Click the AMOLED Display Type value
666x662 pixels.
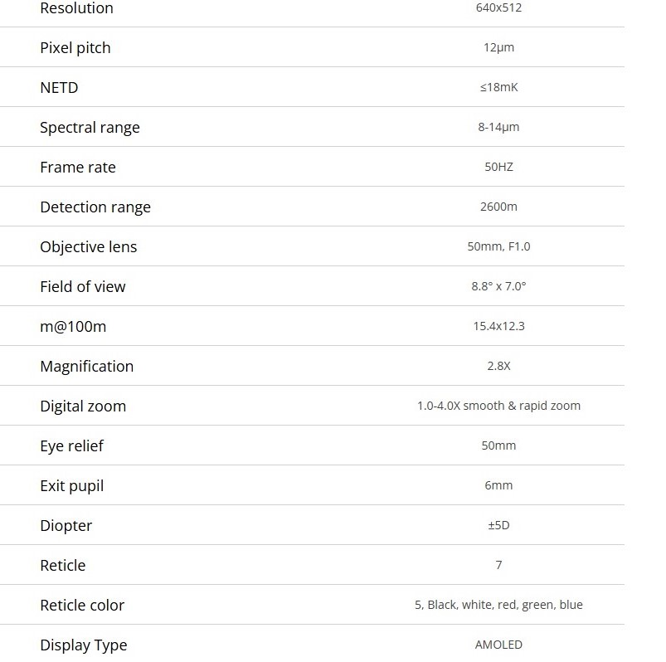pos(498,645)
